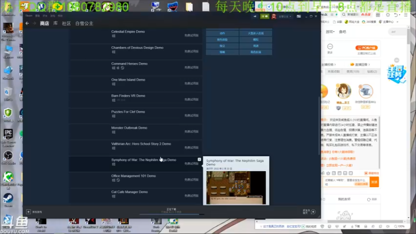416x234 pixels.
Task: Click Cat Cafe Manager Demo title
Action: point(129,192)
